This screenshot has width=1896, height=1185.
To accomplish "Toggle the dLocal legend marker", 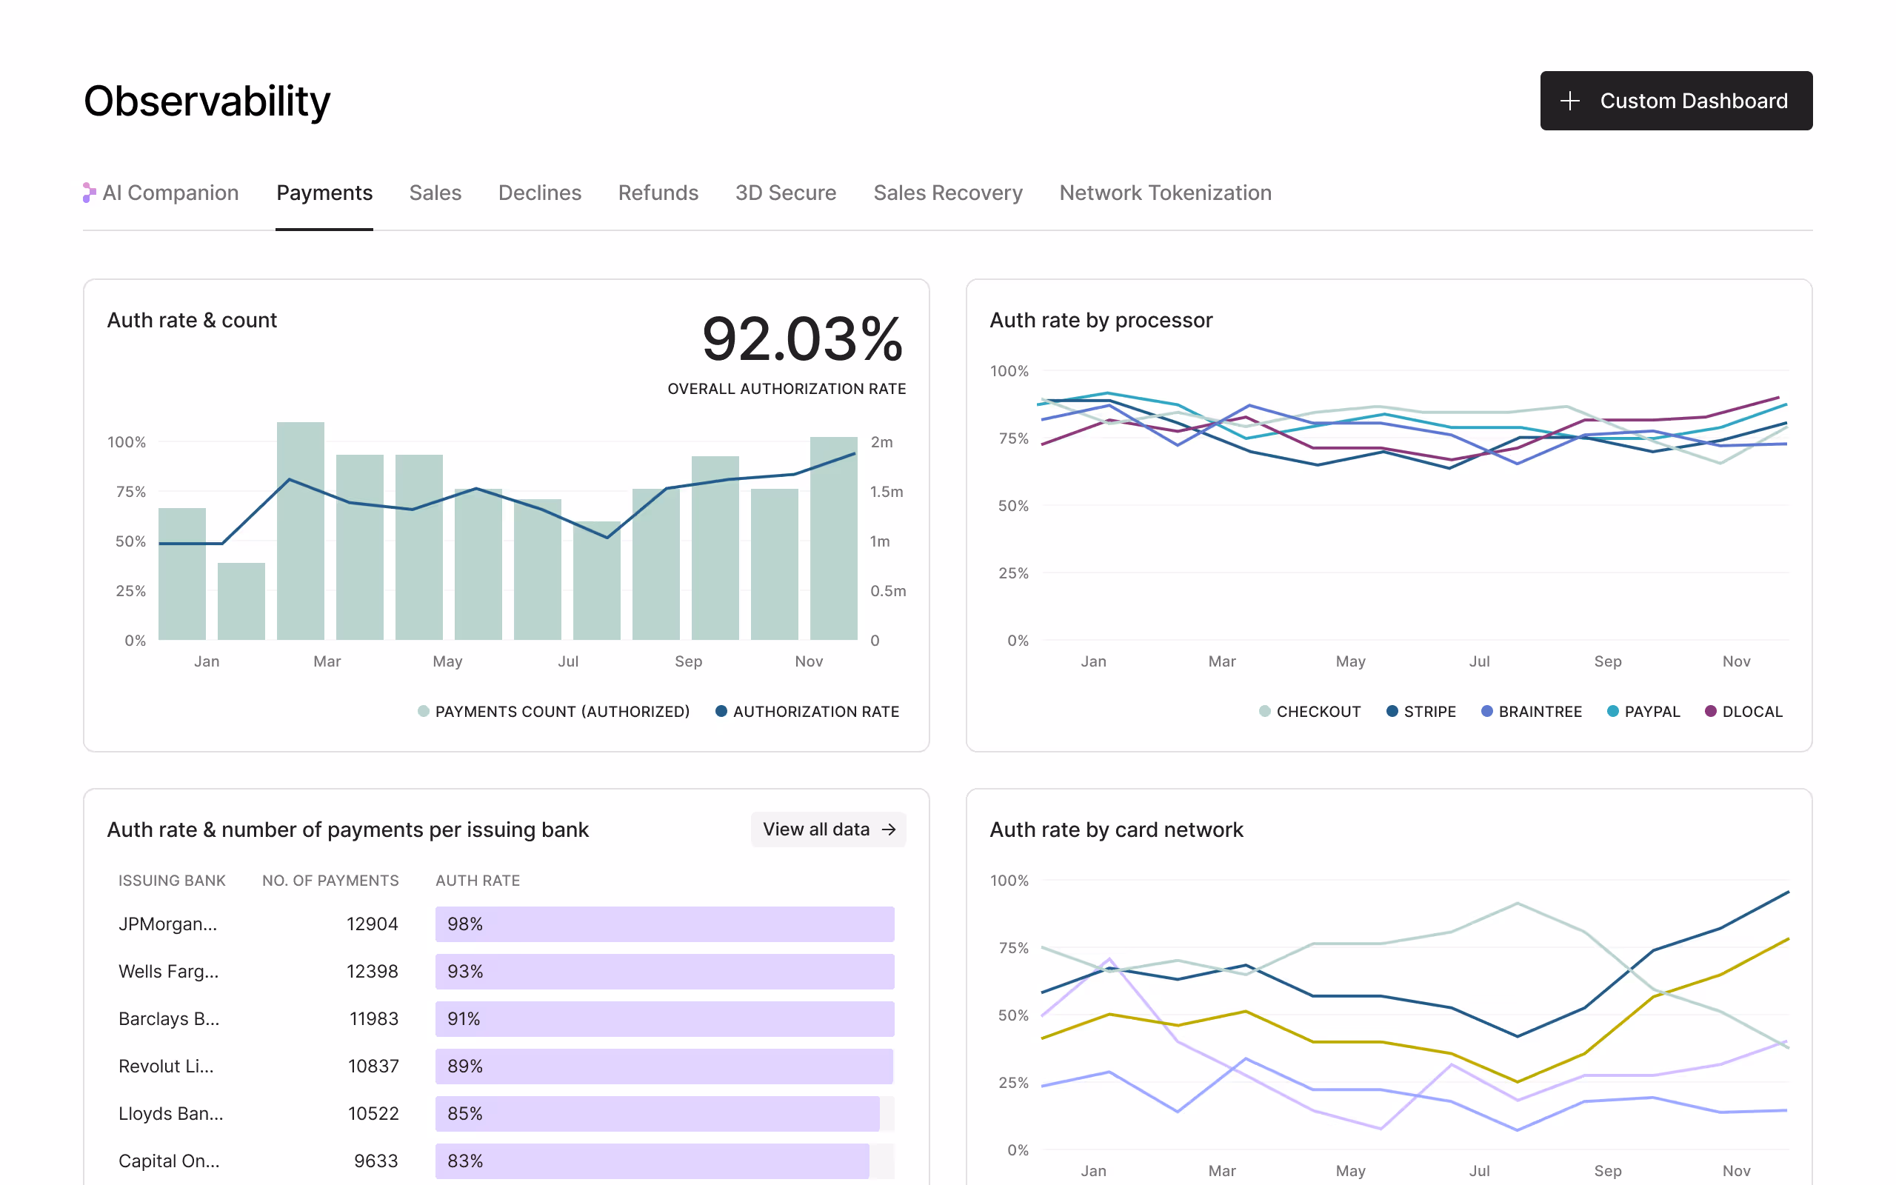I will 1710,712.
